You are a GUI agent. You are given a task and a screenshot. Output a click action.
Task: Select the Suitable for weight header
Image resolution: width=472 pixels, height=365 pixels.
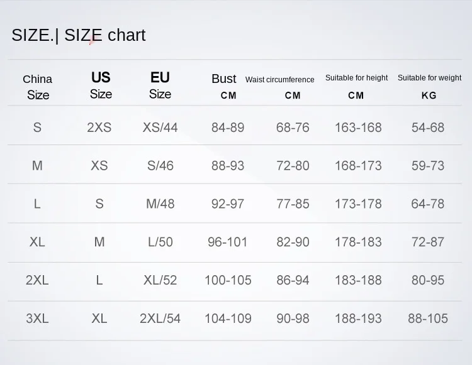pos(429,78)
